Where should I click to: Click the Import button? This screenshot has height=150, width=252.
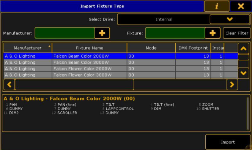coord(228,142)
